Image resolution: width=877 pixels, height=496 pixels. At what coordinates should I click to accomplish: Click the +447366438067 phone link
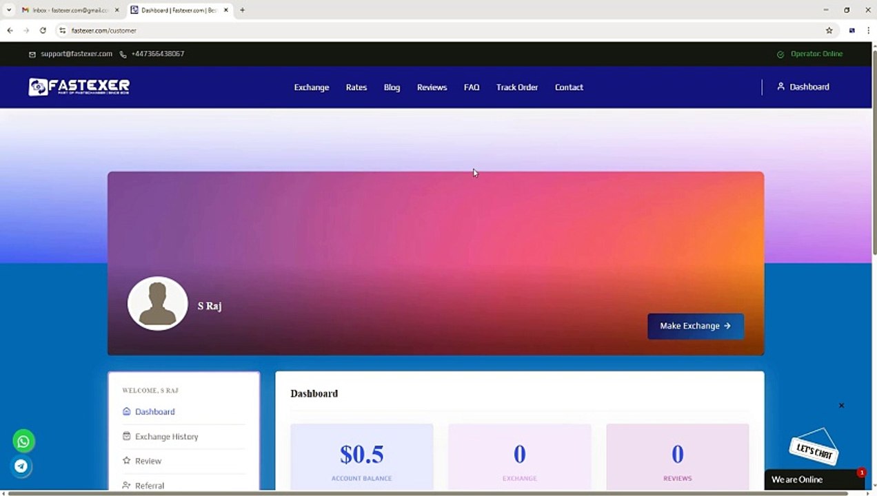click(x=158, y=54)
